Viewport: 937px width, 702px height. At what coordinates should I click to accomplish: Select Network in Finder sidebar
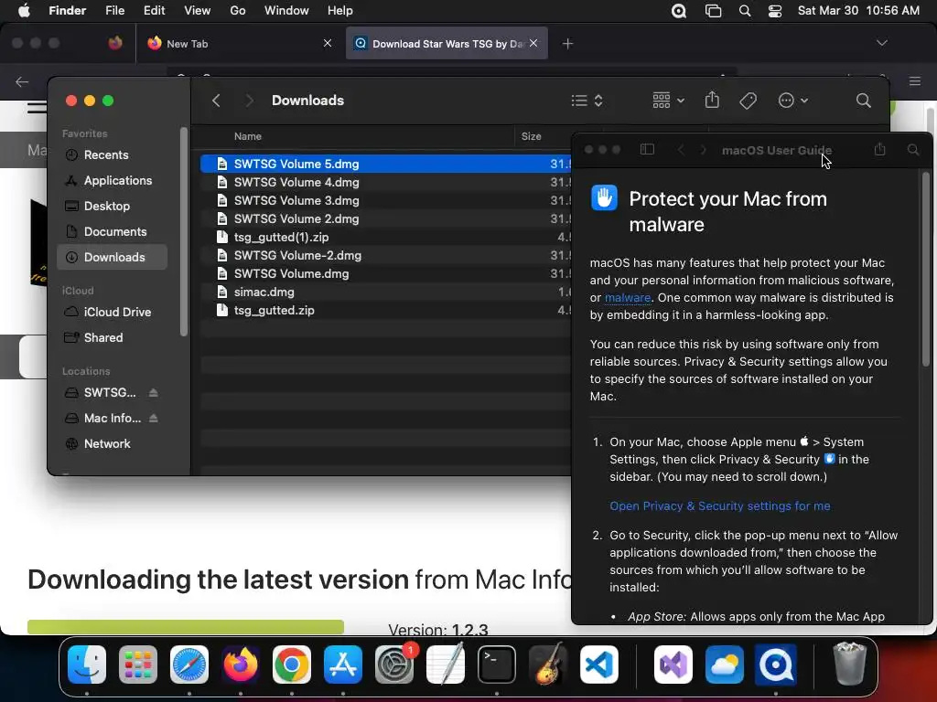pos(113,443)
